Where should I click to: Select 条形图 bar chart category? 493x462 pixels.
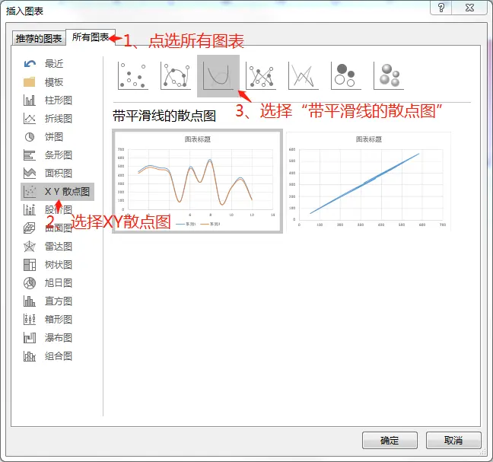48,155
